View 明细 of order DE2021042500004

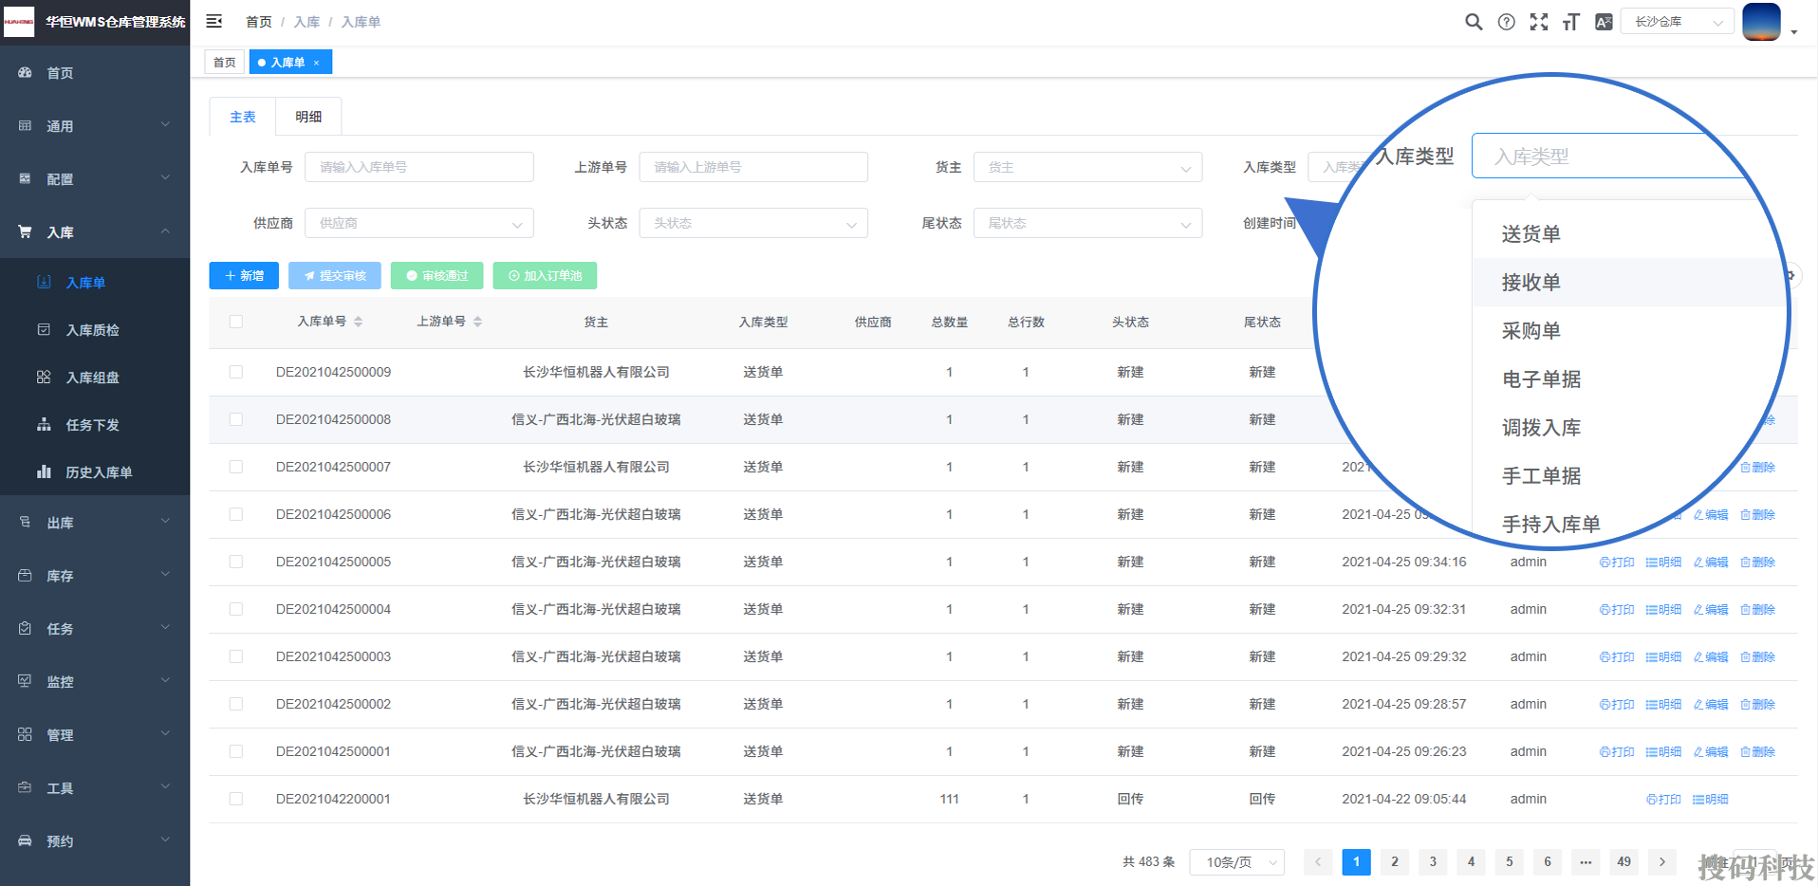pyautogui.click(x=1663, y=609)
